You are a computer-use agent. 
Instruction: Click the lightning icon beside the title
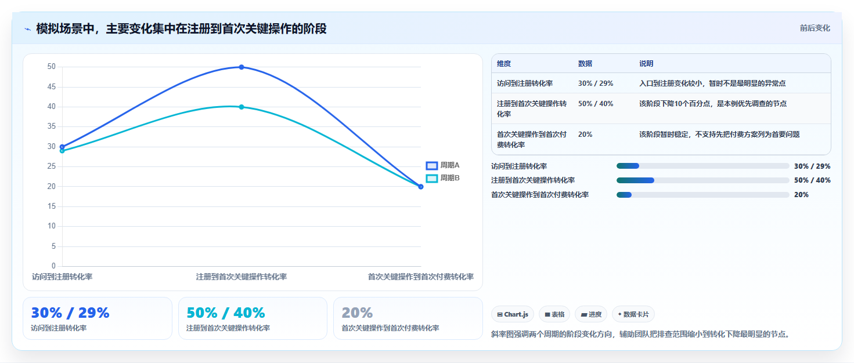click(27, 29)
